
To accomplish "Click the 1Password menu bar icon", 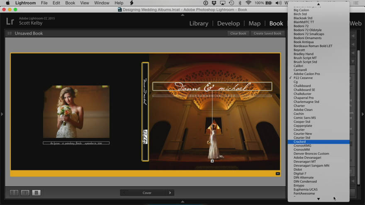I will tap(206, 3).
